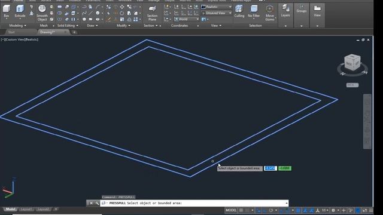
Task: Click the blue dynamic input coordinate field
Action: [270, 168]
